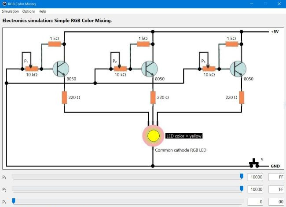Click the P3 potentiometer resistor
The width and height of the screenshot is (286, 207).
pyautogui.click(x=209, y=69)
